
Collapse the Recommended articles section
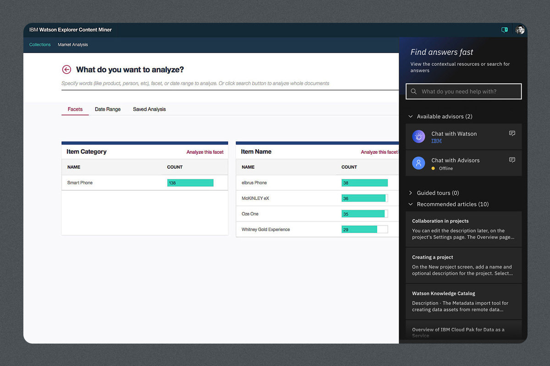[x=410, y=205]
